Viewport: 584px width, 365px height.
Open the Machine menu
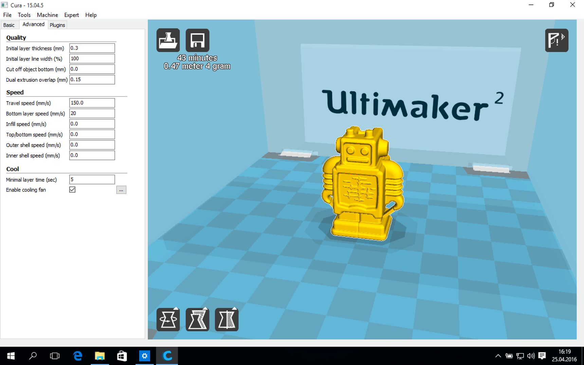pyautogui.click(x=47, y=15)
